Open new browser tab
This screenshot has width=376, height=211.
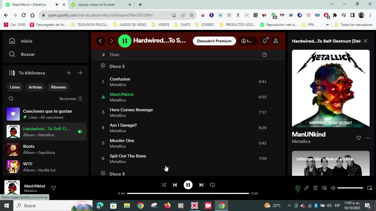coord(140,5)
